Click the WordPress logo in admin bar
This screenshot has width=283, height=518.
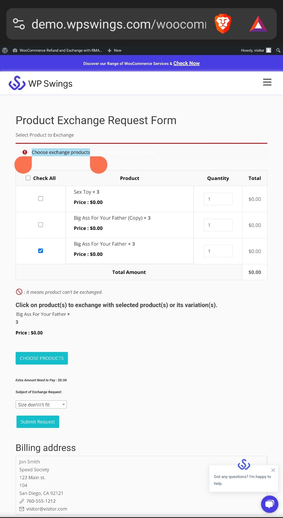pyautogui.click(x=5, y=50)
